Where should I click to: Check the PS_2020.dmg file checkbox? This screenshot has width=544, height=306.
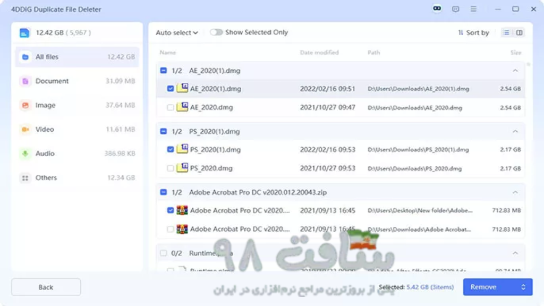(171, 168)
